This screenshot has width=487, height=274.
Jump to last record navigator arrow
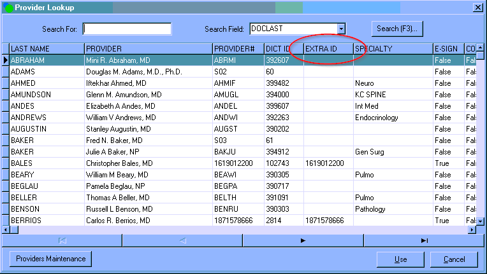coord(424,240)
